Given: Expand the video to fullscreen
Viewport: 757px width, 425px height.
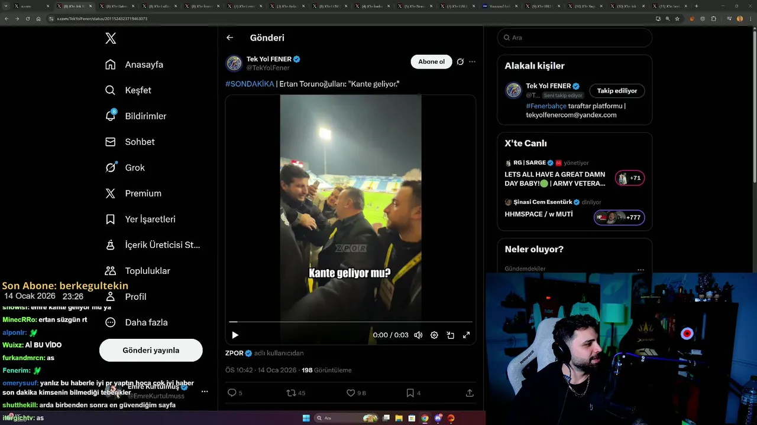Looking at the screenshot, I should coord(466,335).
